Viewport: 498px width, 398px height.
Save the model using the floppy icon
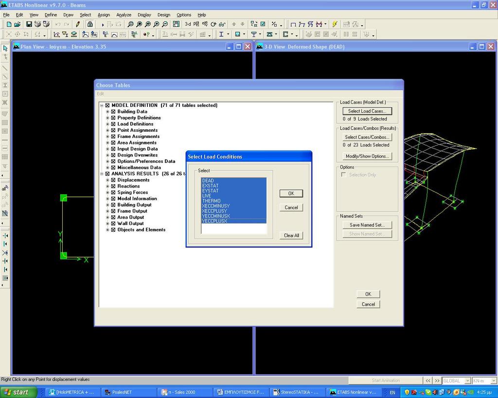tap(29, 24)
